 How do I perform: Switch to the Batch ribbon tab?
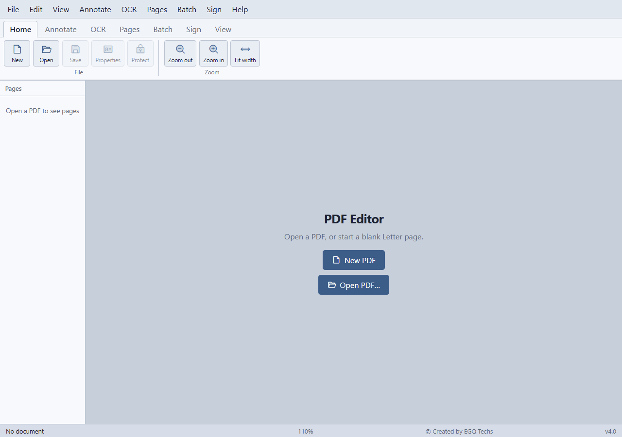click(x=163, y=29)
